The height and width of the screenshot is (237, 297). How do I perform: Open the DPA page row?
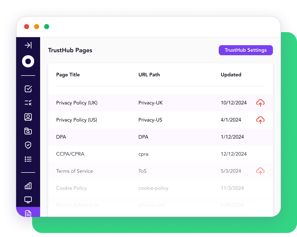[x=61, y=137]
